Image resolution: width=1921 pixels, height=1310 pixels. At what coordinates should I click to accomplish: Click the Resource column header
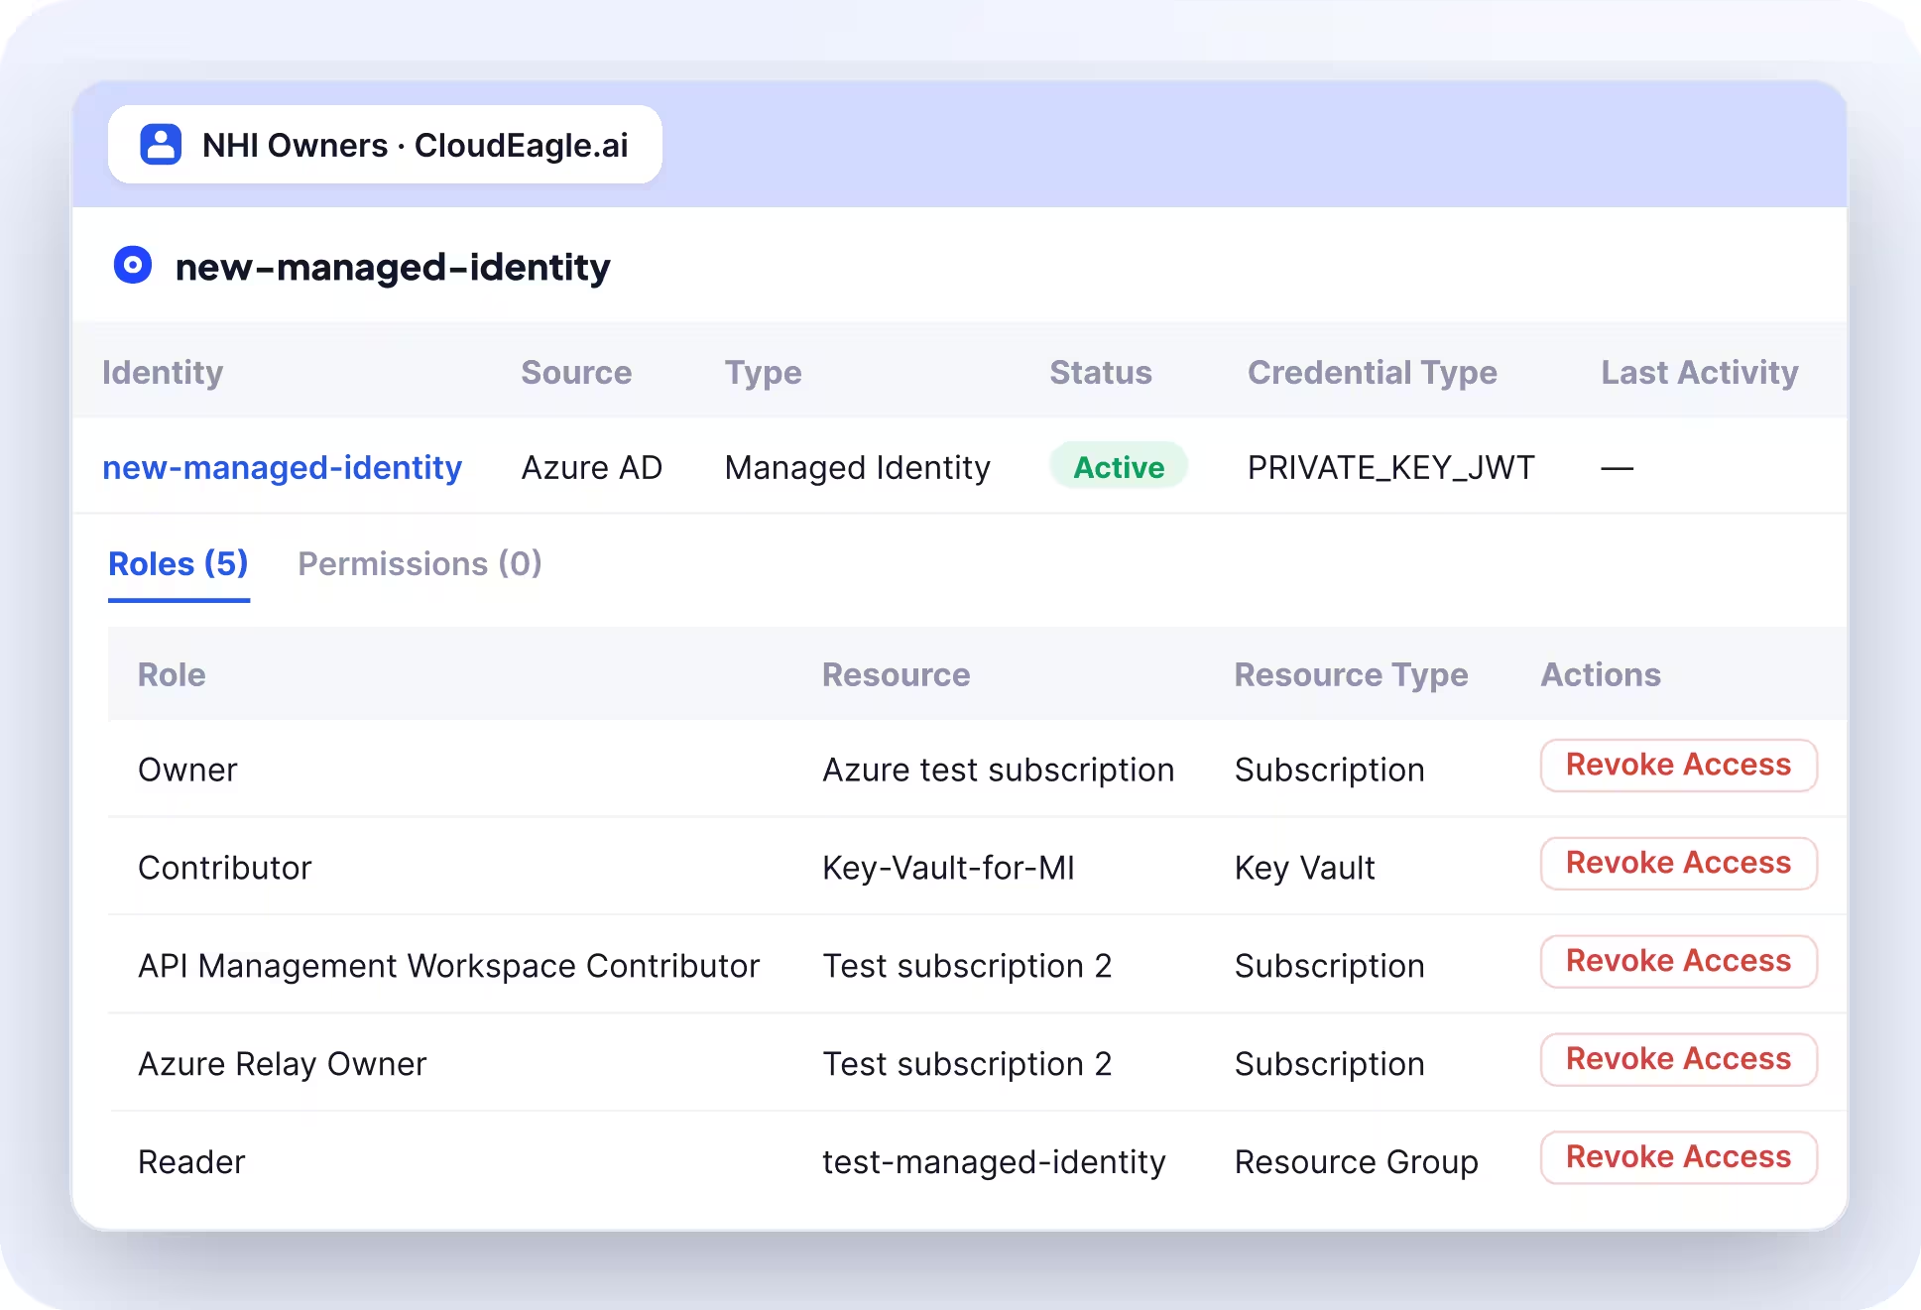[x=897, y=674]
